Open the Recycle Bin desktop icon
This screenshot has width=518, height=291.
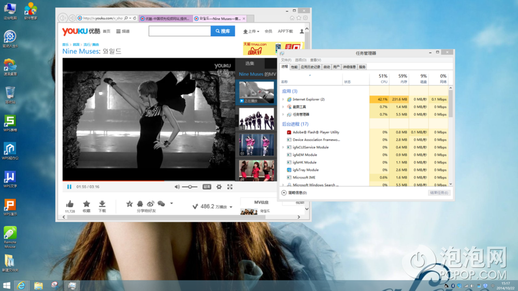[10, 95]
